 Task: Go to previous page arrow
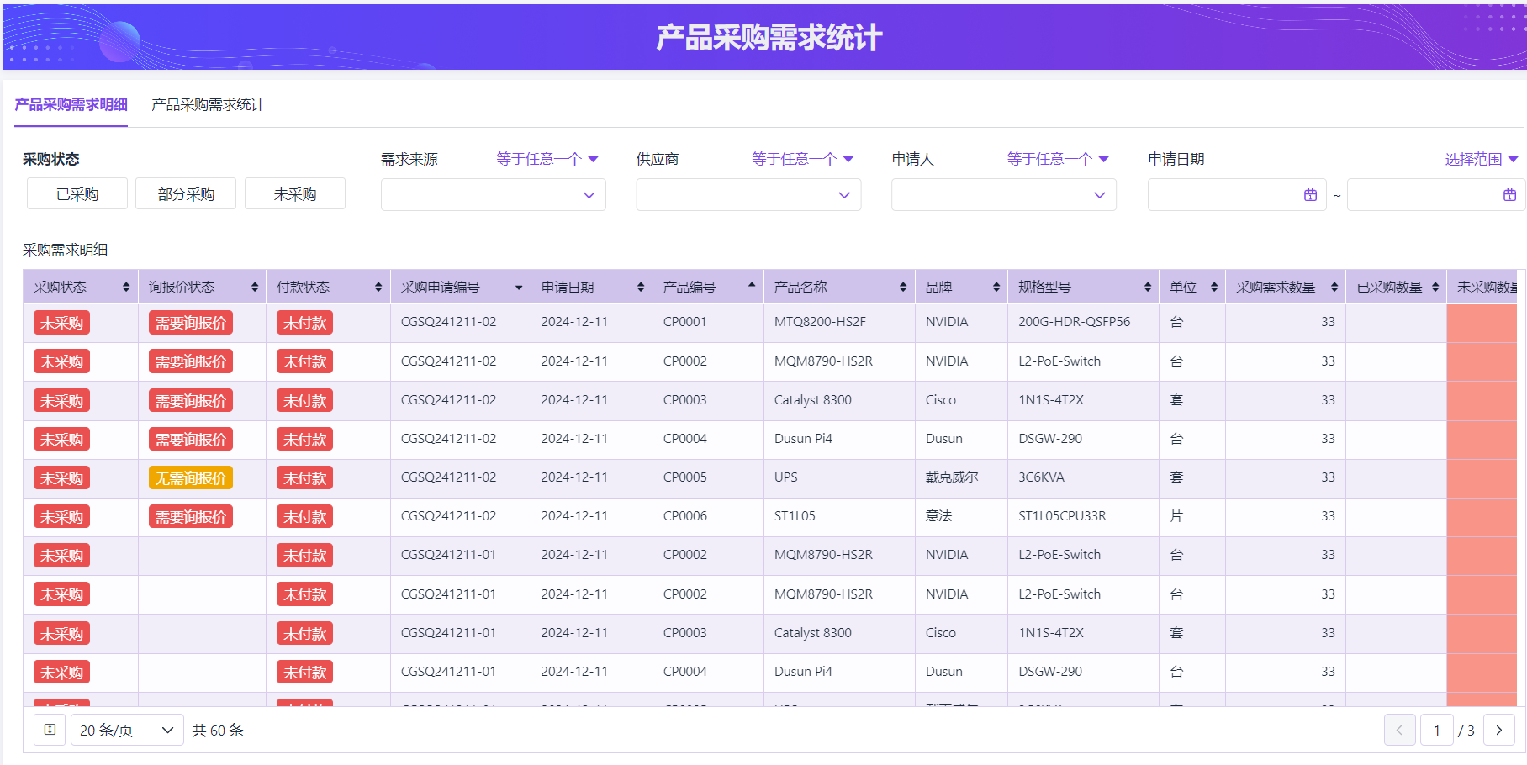pyautogui.click(x=1400, y=730)
